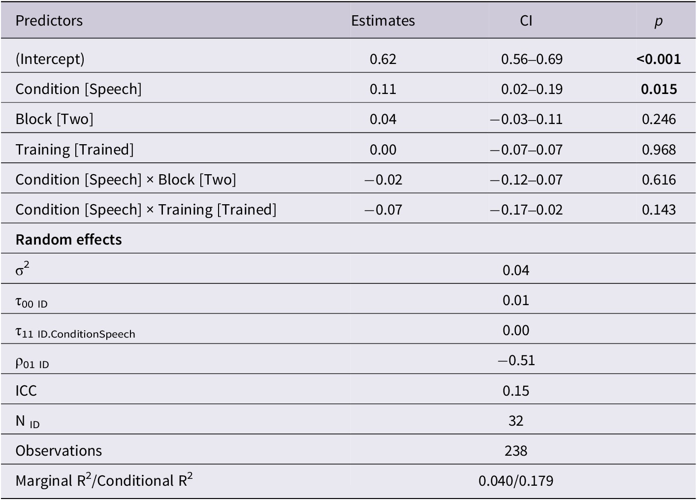
Task: Click the 0.040/0.179 R² value
Action: click(x=516, y=481)
